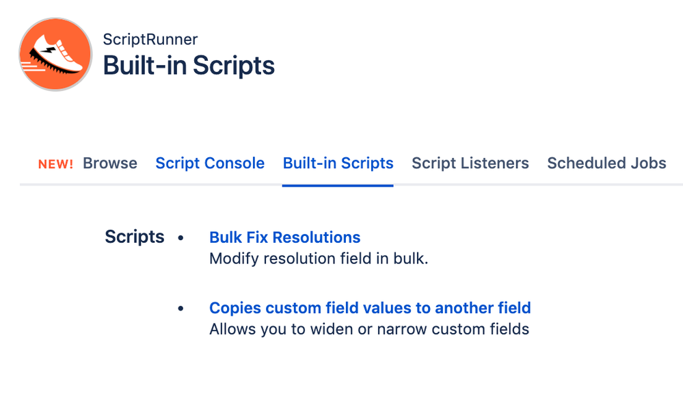Image resolution: width=683 pixels, height=405 pixels.
Task: Click the white speed lines on the logo
Action: (x=32, y=66)
